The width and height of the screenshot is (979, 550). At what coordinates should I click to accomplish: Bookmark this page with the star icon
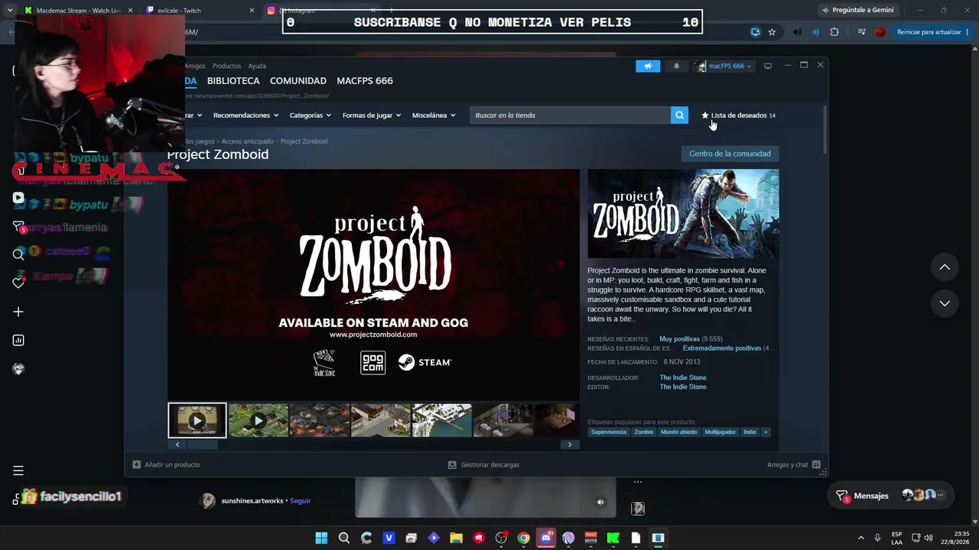click(772, 32)
